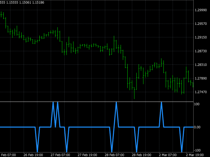Click the 1.27470 price axis label
210x157 pixels.
point(201,92)
